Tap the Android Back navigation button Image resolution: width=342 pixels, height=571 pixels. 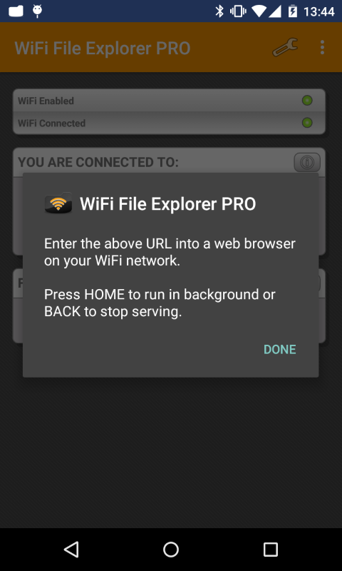71,549
